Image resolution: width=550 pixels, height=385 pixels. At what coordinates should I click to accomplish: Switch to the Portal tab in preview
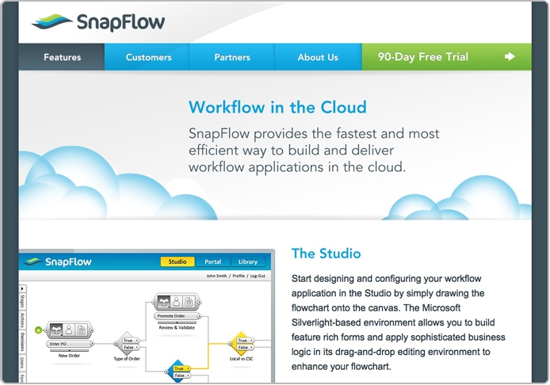tap(213, 261)
